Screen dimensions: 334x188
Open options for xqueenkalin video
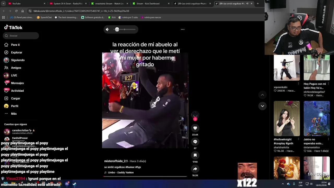[x=299, y=84]
